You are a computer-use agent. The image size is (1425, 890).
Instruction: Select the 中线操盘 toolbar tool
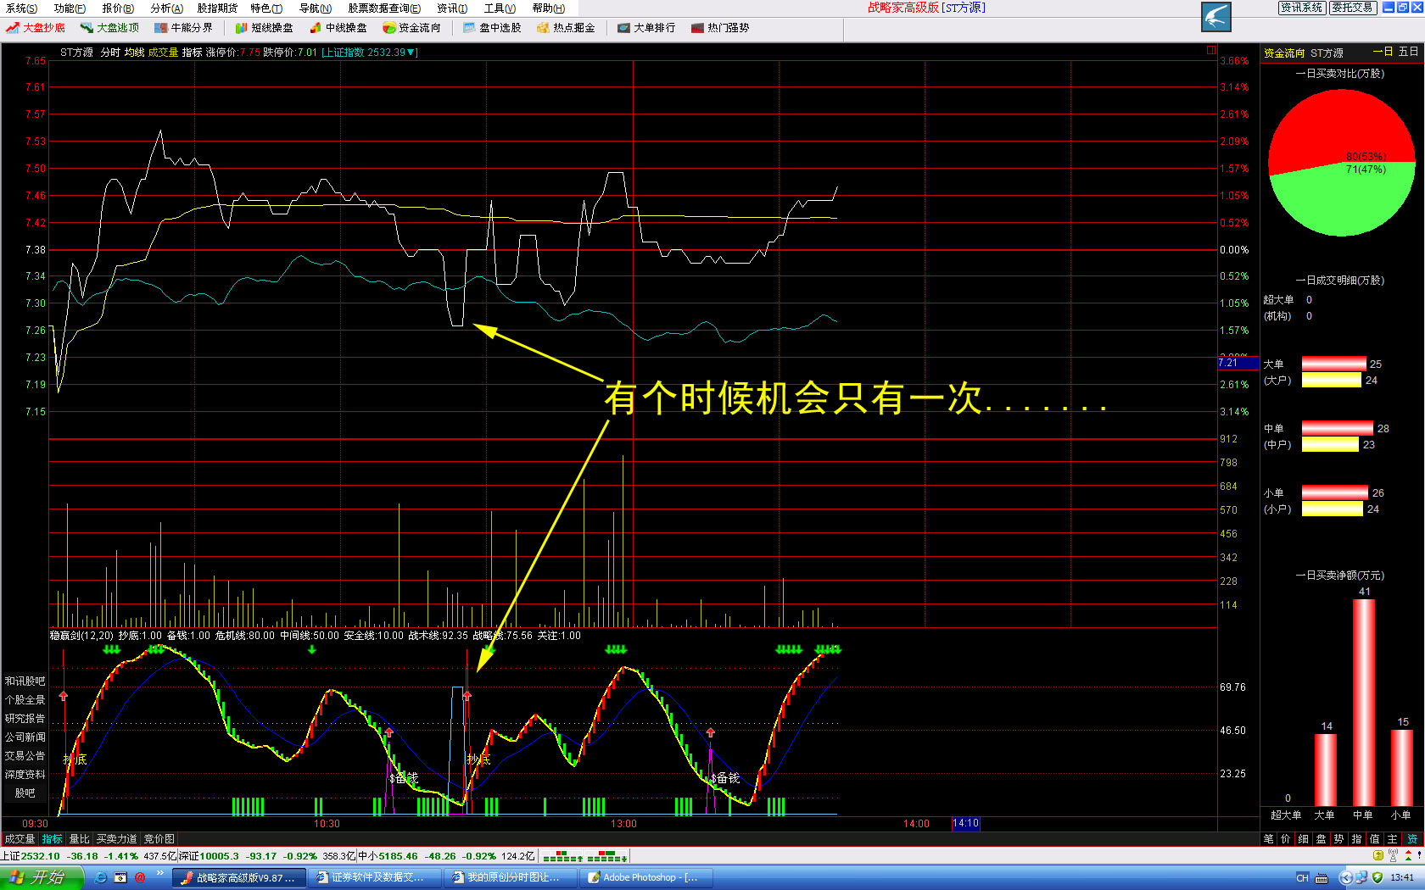[x=338, y=28]
